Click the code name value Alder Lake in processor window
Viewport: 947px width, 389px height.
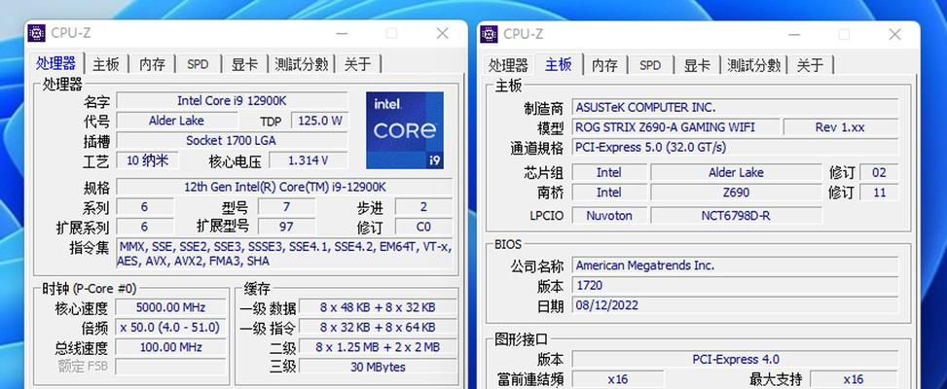click(176, 121)
